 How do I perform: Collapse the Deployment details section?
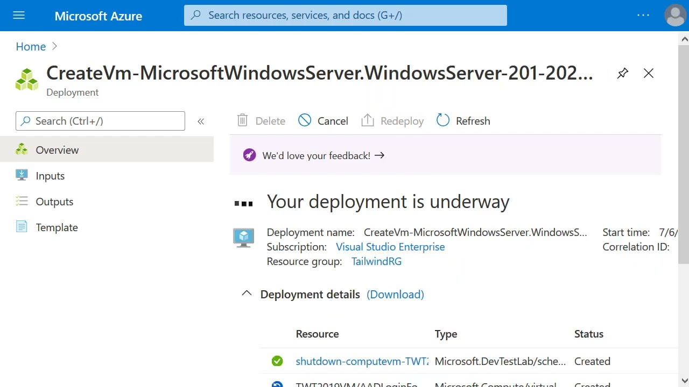pyautogui.click(x=247, y=293)
